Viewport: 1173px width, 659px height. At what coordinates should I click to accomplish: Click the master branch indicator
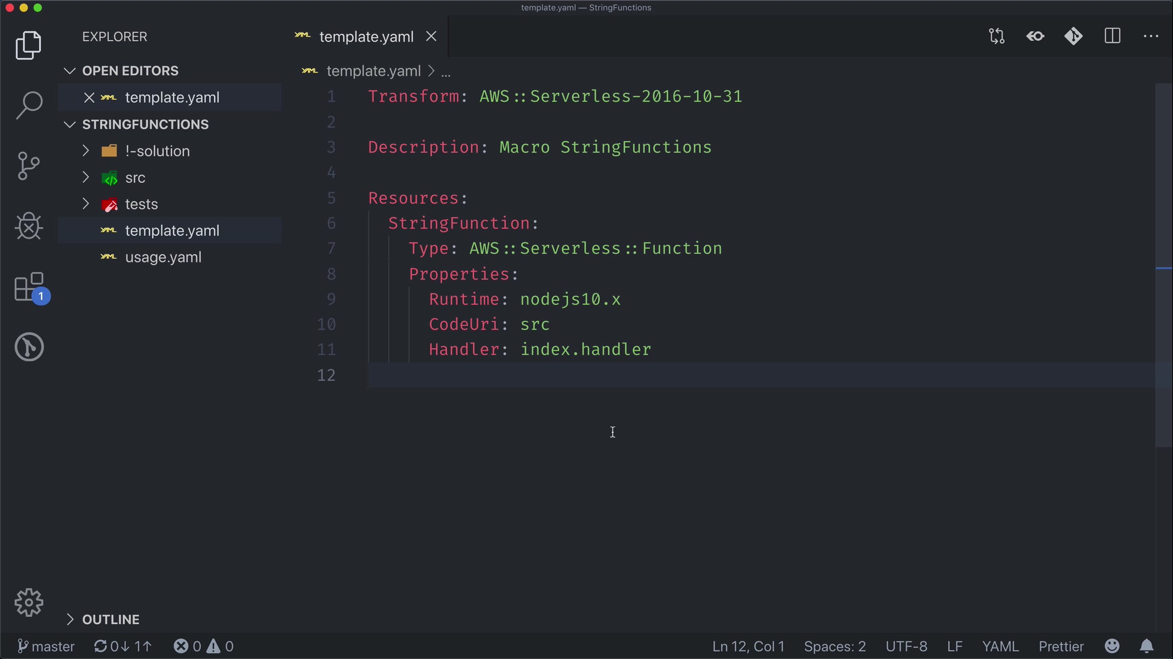pyautogui.click(x=46, y=646)
